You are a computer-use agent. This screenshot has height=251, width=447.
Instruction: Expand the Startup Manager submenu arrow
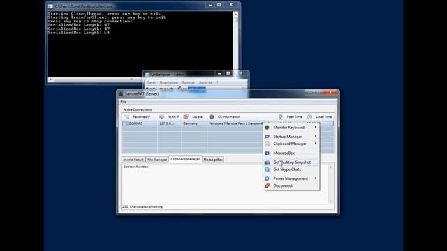(x=316, y=137)
